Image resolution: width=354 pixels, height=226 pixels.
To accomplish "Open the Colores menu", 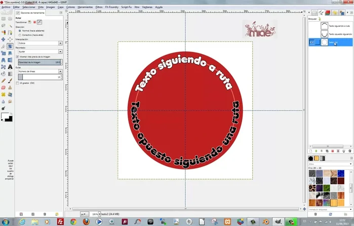I will tap(70, 8).
